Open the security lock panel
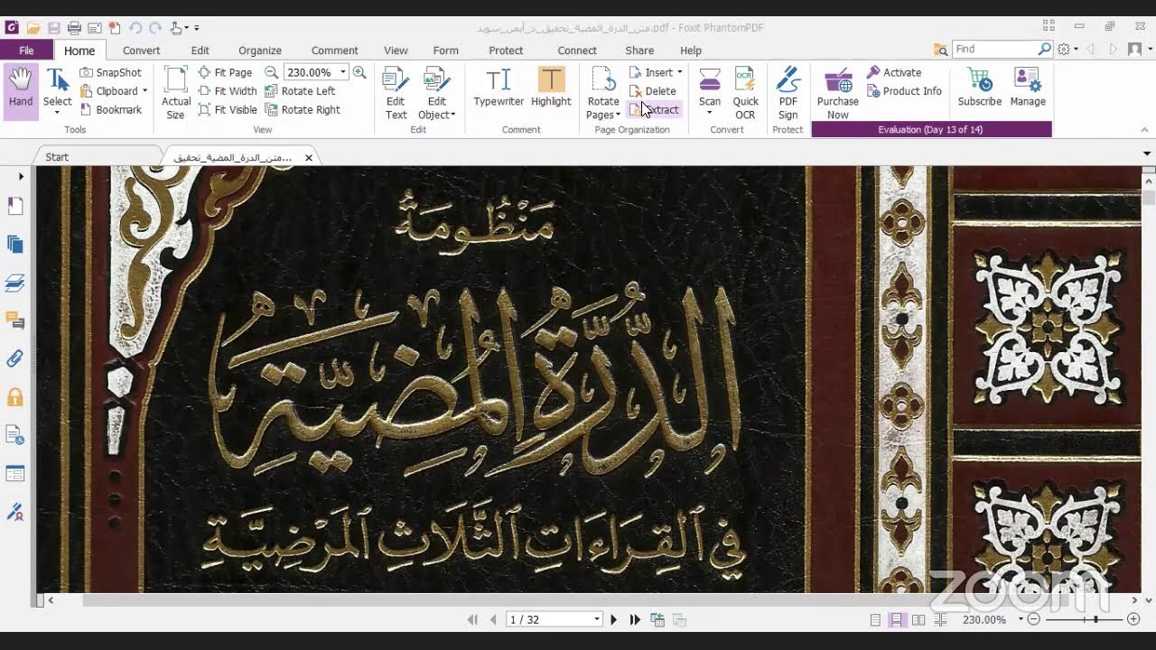 (15, 396)
